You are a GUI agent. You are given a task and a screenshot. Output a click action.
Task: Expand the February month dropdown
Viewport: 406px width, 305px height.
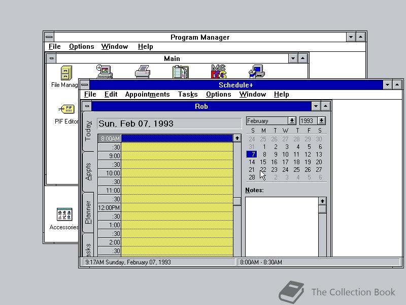(292, 120)
